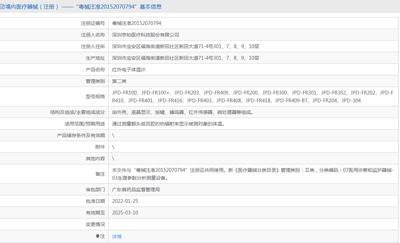Click the 管理类别 label
This screenshot has height=243, width=400.
pyautogui.click(x=95, y=81)
